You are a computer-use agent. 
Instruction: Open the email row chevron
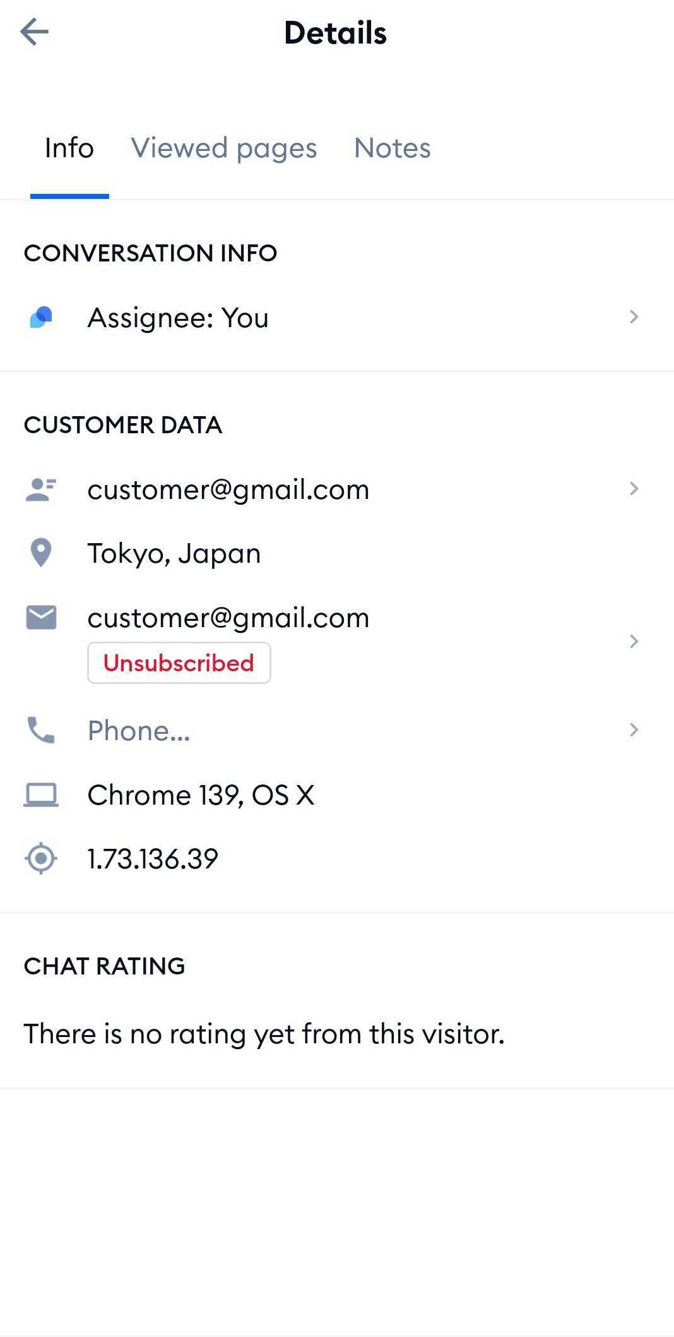click(634, 641)
